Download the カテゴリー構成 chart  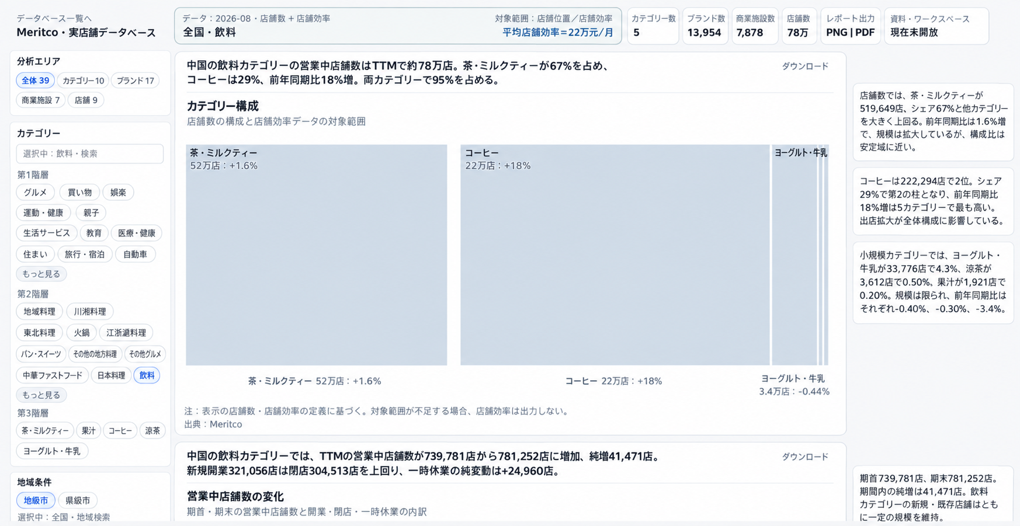pos(805,66)
